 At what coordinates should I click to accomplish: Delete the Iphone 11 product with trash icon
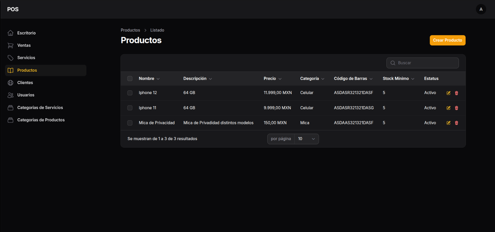coord(457,108)
